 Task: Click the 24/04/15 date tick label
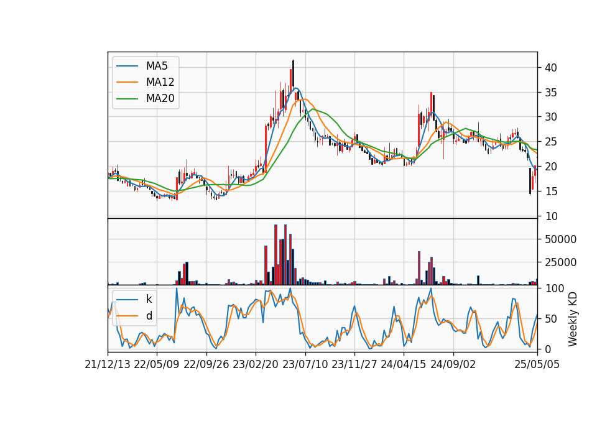[x=404, y=365]
